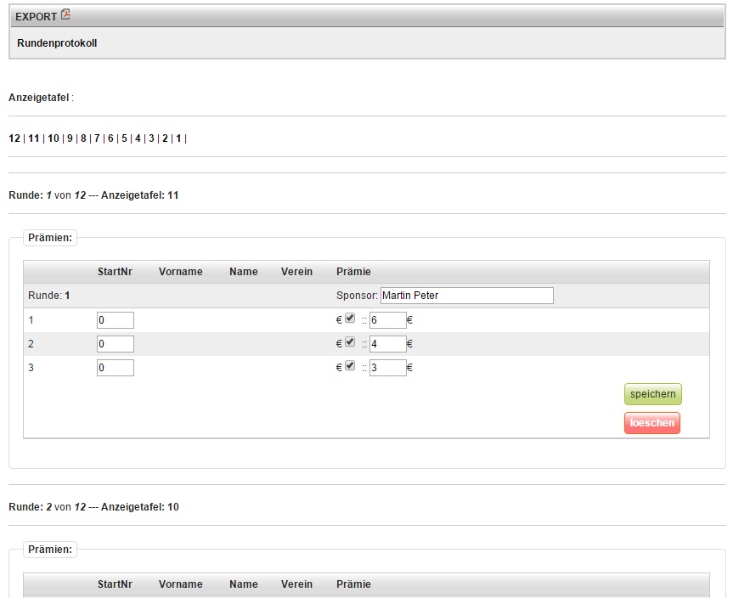
Task: Focus the StartNr field for place 2
Action: coord(116,344)
